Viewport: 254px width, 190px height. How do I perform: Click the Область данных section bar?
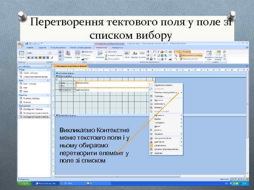151,76
